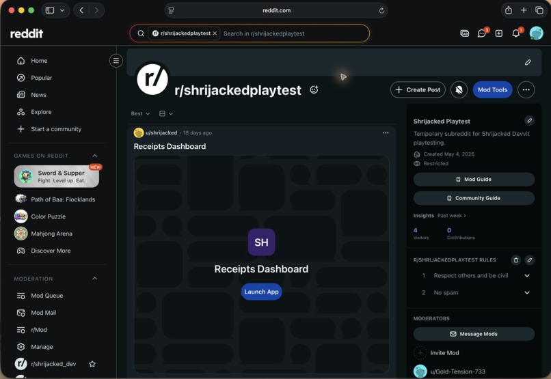Collapse the Games on Reddit section
This screenshot has height=379, width=551.
click(94, 156)
